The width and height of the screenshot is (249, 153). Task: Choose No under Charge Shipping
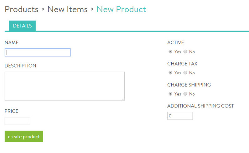pyautogui.click(x=185, y=94)
